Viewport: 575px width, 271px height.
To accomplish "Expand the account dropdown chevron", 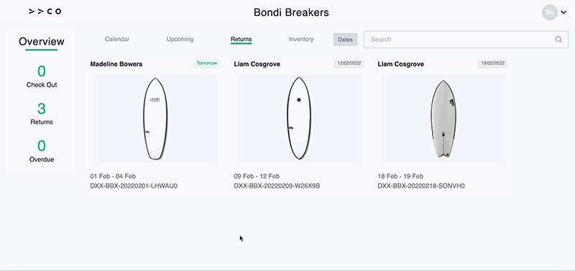I will (x=563, y=12).
